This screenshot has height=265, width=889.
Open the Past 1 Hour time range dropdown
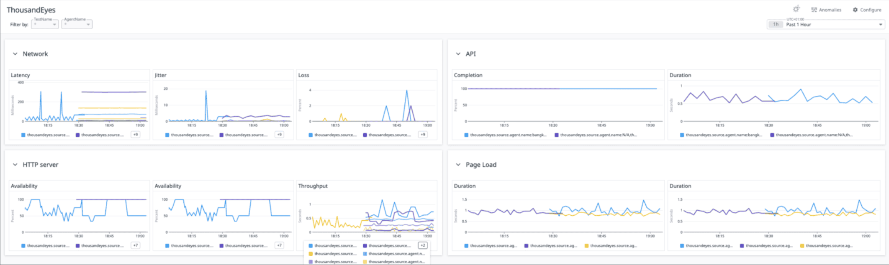825,25
